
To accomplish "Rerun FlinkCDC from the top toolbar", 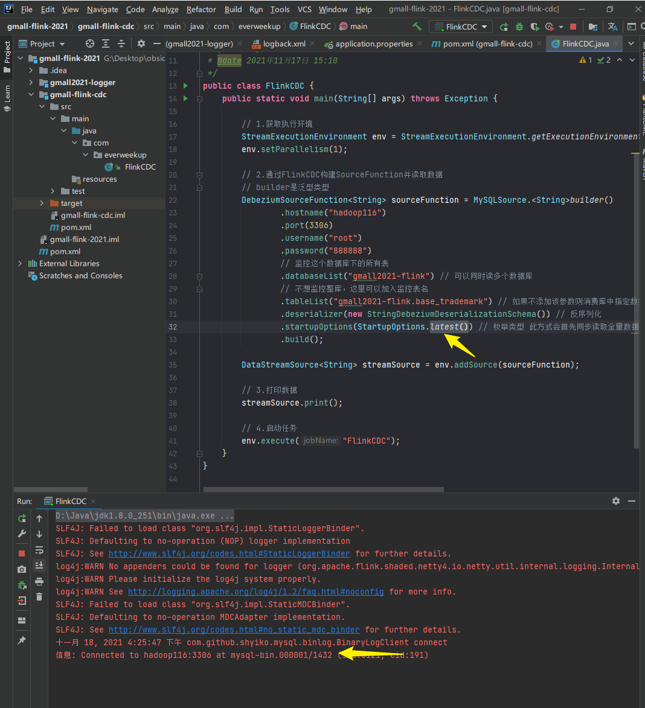I will 504,27.
